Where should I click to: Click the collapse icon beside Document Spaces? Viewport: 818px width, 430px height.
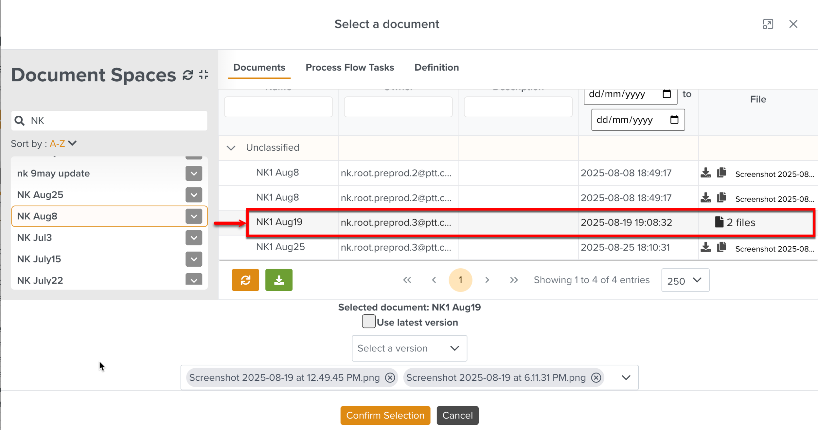204,74
